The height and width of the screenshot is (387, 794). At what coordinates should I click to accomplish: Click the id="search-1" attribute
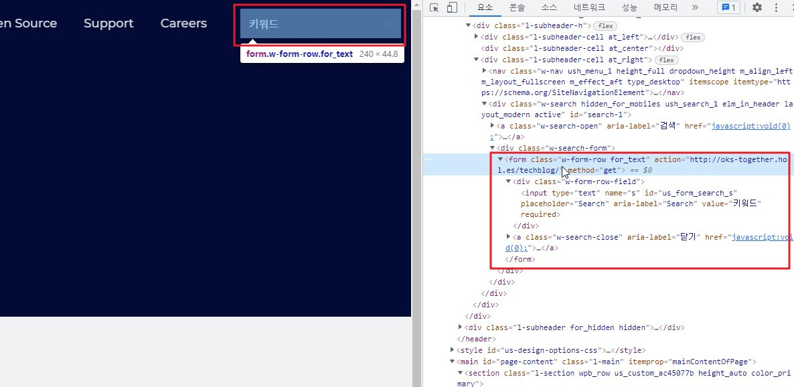598,115
